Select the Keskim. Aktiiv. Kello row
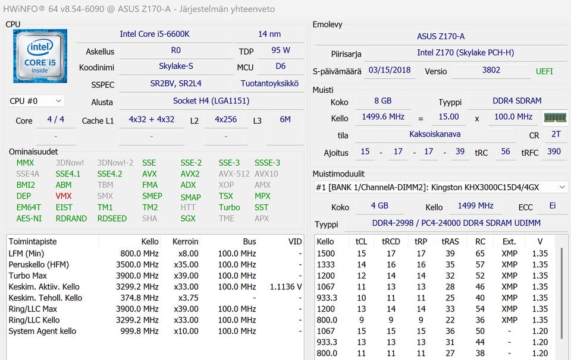 (x=155, y=287)
